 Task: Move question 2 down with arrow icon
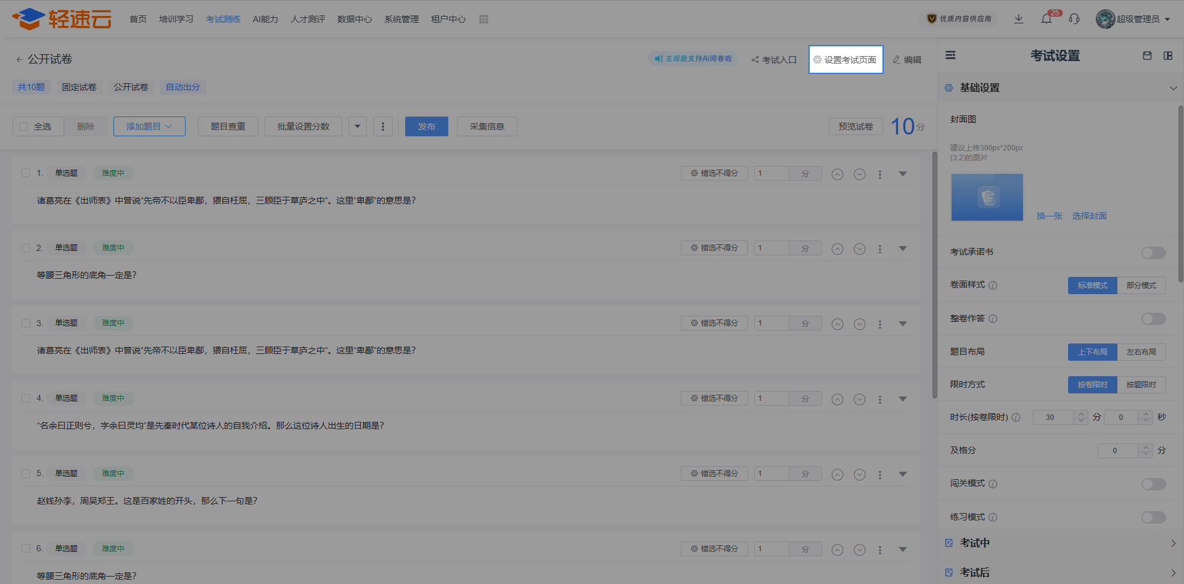click(860, 249)
